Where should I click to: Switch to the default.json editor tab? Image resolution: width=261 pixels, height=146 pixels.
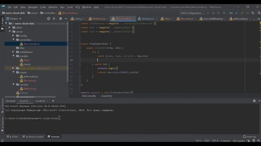(148, 19)
